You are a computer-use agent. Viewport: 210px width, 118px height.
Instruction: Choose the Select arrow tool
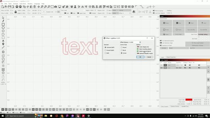pyautogui.click(x=3, y=18)
